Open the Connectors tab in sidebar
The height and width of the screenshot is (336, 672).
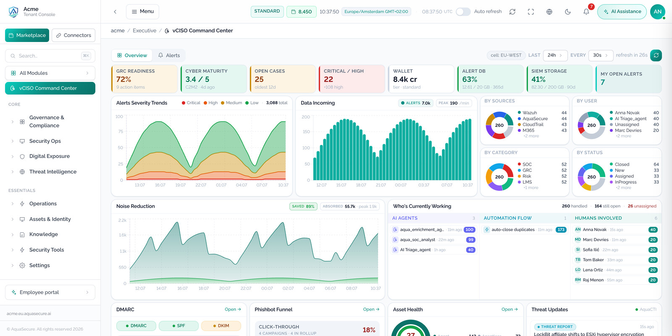coord(73,35)
